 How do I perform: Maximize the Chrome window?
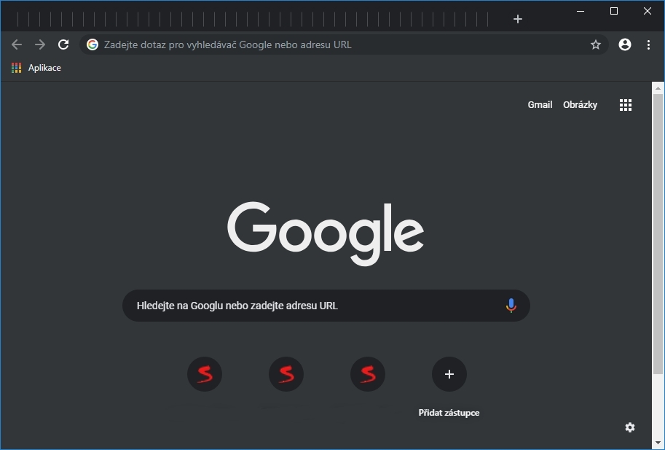tap(614, 12)
